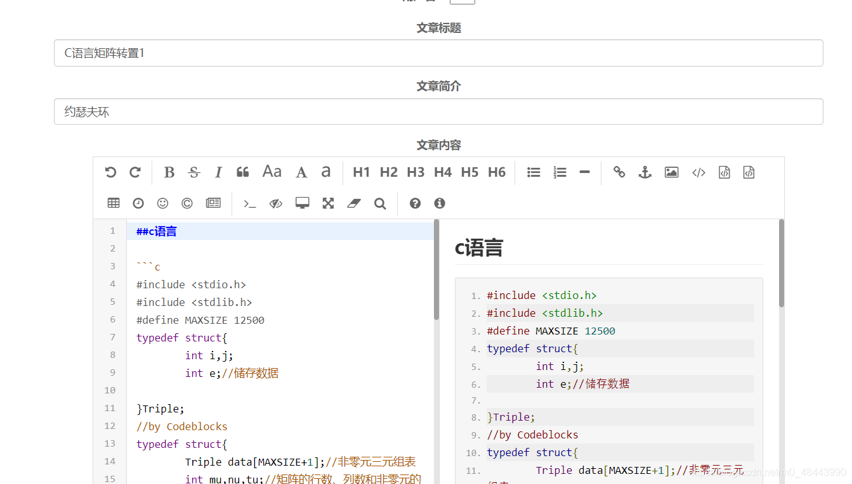The height and width of the screenshot is (484, 852).
Task: Click editor line '#define MAXSIZE 12500'
Action: [200, 320]
